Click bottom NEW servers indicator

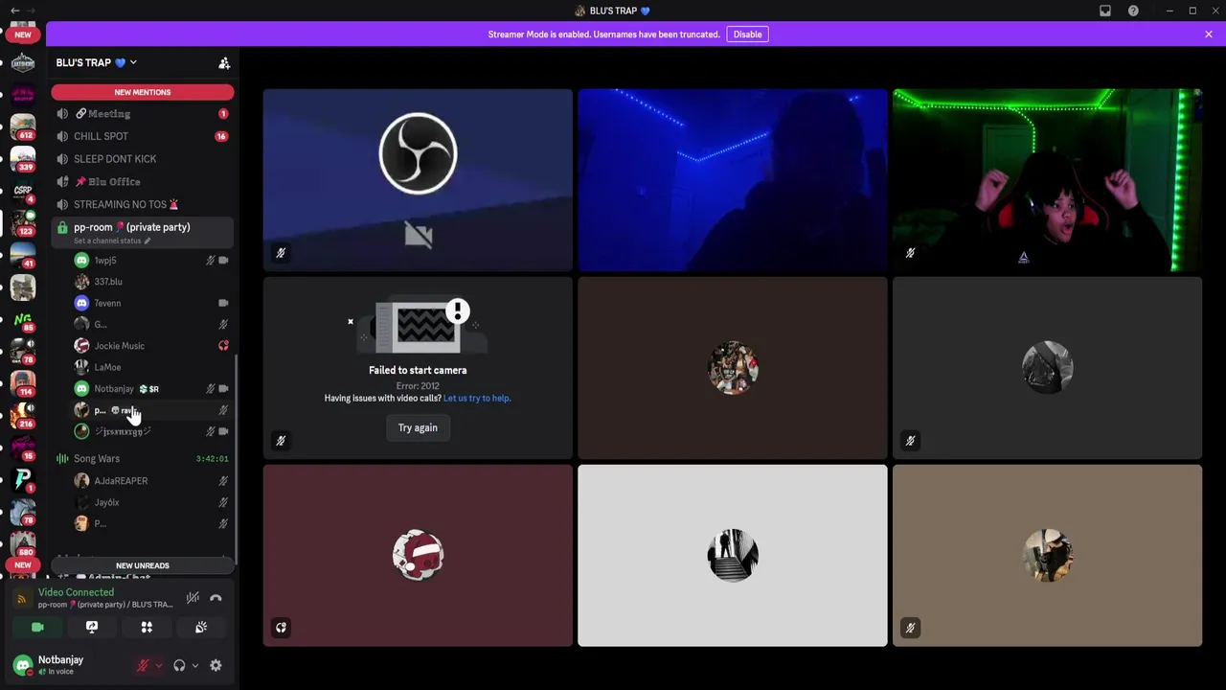pyautogui.click(x=23, y=565)
